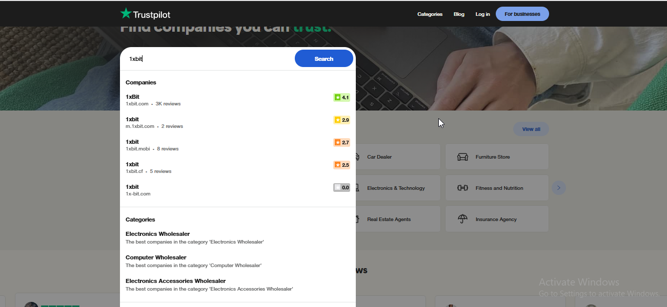Click the Trustpilot star logo
The width and height of the screenshot is (667, 307).
pos(126,14)
